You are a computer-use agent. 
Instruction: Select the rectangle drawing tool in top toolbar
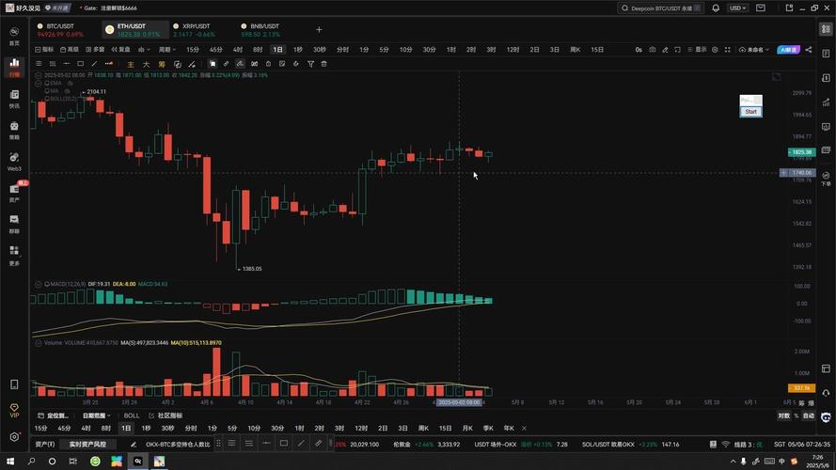pyautogui.click(x=81, y=64)
